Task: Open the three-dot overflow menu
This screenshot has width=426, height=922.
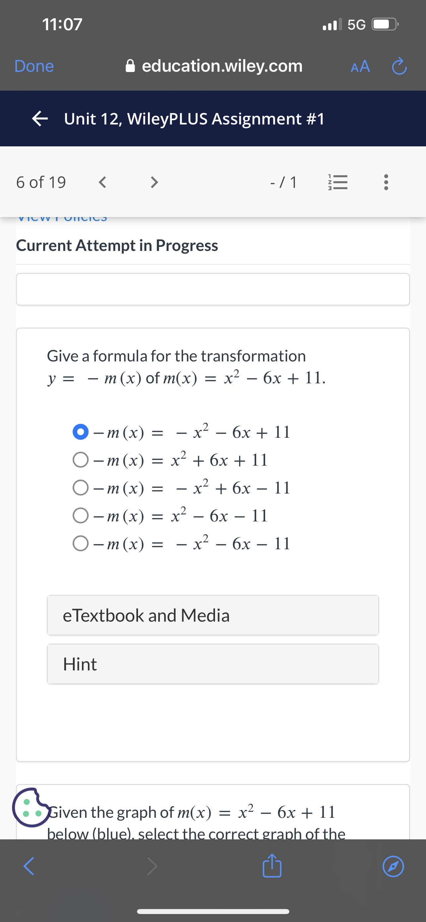Action: pos(386,182)
